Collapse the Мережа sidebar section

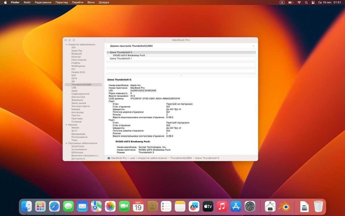click(x=66, y=125)
